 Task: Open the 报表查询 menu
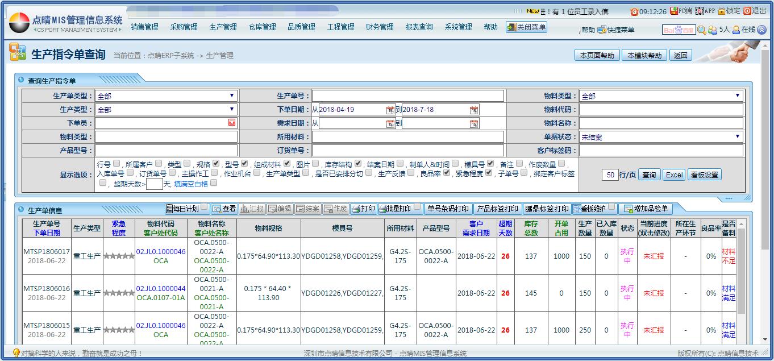click(x=419, y=27)
